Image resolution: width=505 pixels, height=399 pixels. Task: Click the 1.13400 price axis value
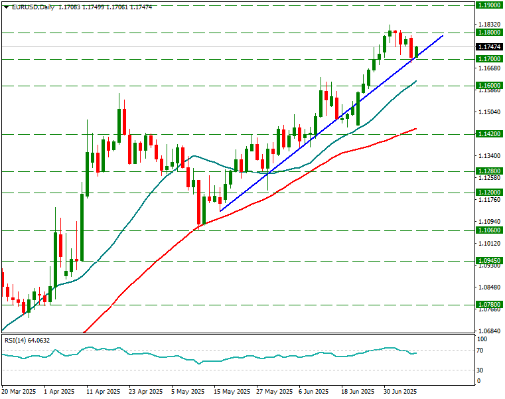490,155
